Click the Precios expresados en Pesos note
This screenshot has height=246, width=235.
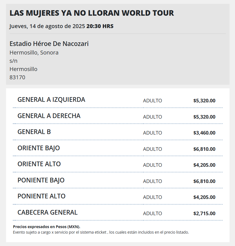click(46, 227)
